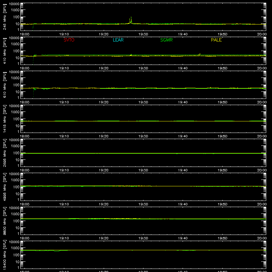This screenshot has width=272, height=272.
Task: Click the 10 y-axis label of 15400 MHz plot
Action: tap(17, 262)
